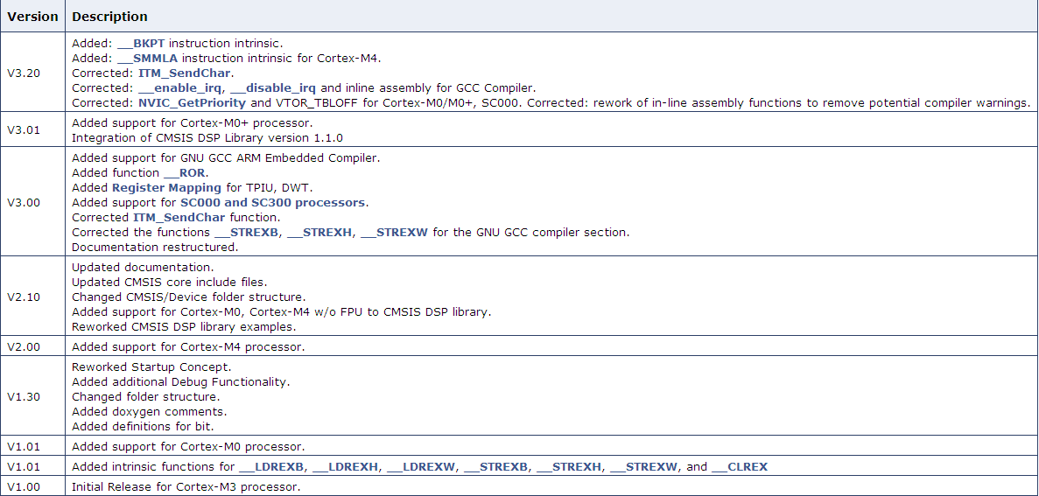Open the __CLREX intrinsic link

pos(740,467)
